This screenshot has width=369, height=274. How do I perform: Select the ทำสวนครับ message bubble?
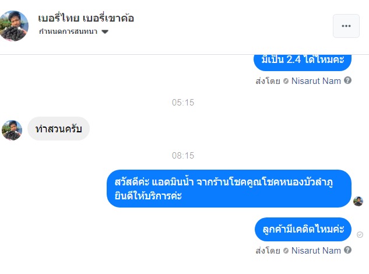(58, 129)
